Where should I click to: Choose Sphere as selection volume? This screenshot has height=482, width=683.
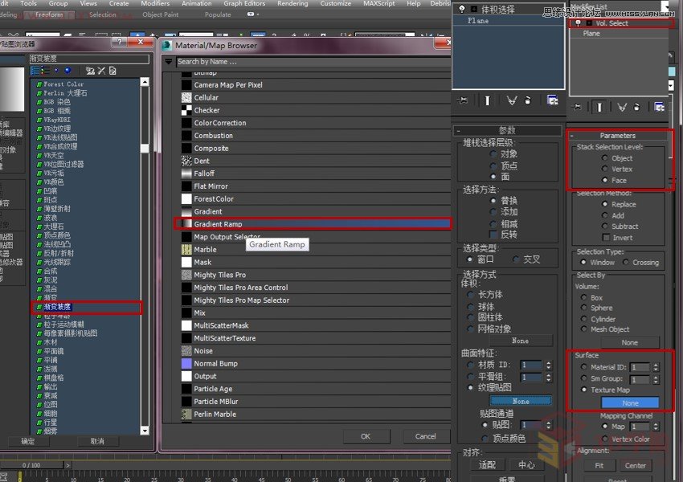[x=584, y=308]
